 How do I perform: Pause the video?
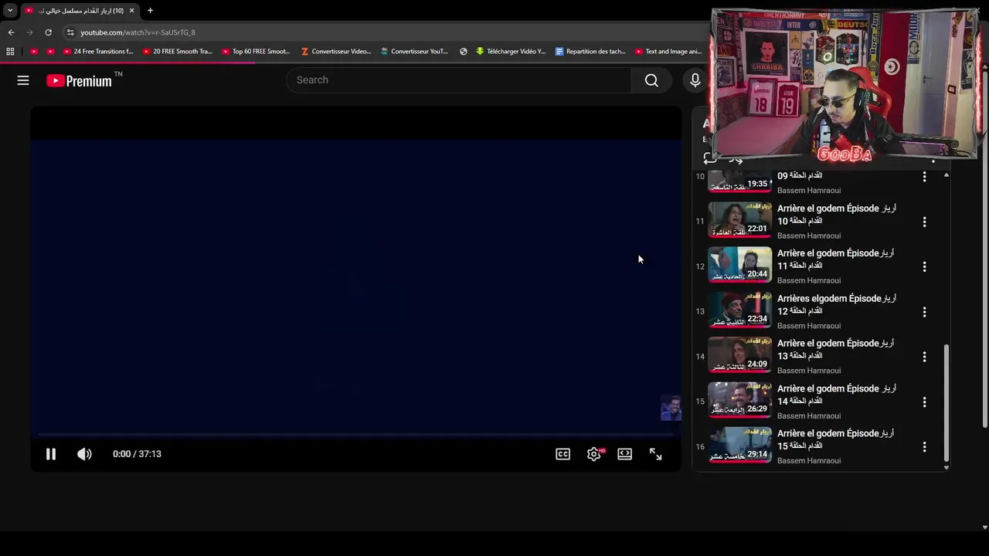click(51, 454)
